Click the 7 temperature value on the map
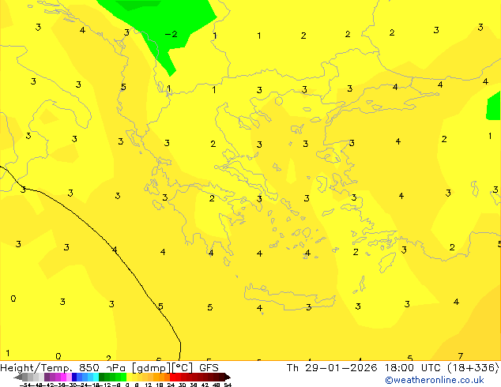The width and height of the screenshot is (501, 387). (460, 356)
